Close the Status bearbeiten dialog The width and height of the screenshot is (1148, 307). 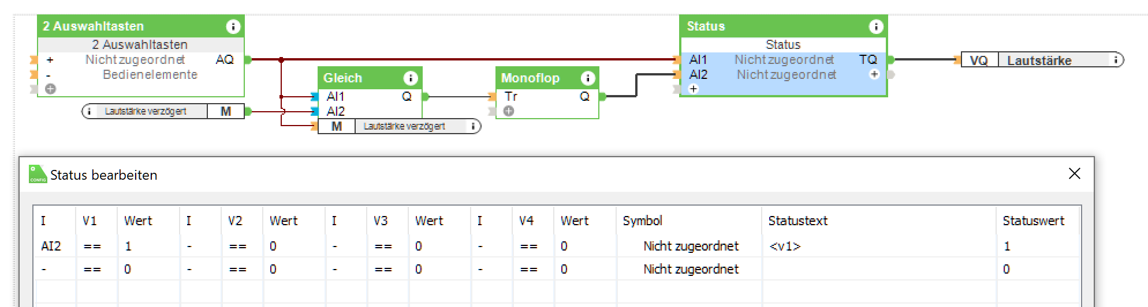coord(1074,174)
